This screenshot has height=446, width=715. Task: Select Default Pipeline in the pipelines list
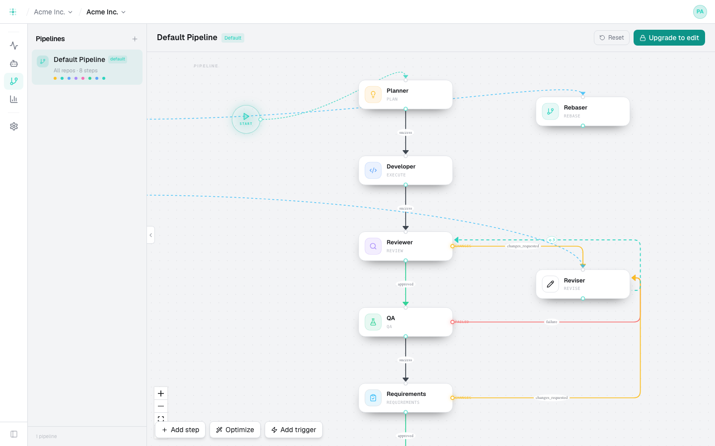point(87,67)
